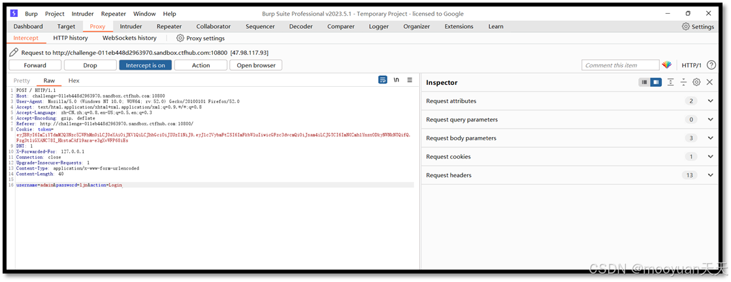
Task: Click the Open browser button
Action: pyautogui.click(x=256, y=65)
